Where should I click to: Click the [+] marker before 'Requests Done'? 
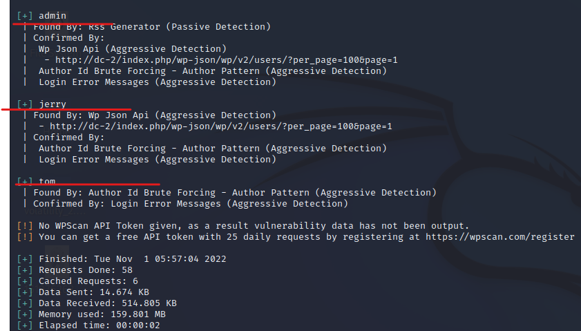tap(25, 269)
